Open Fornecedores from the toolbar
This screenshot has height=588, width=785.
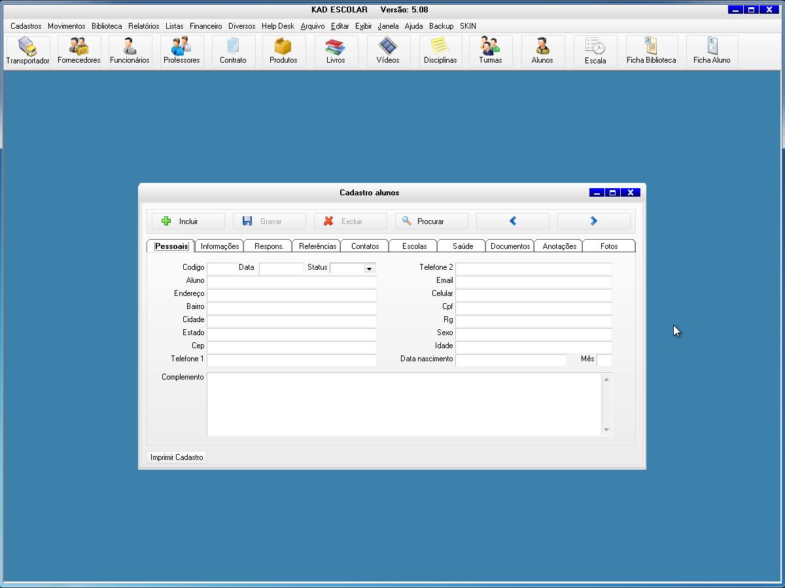pos(78,52)
